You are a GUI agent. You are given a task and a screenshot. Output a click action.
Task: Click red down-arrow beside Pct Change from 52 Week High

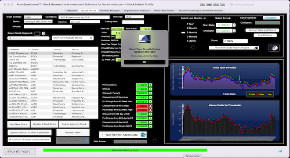150,110
